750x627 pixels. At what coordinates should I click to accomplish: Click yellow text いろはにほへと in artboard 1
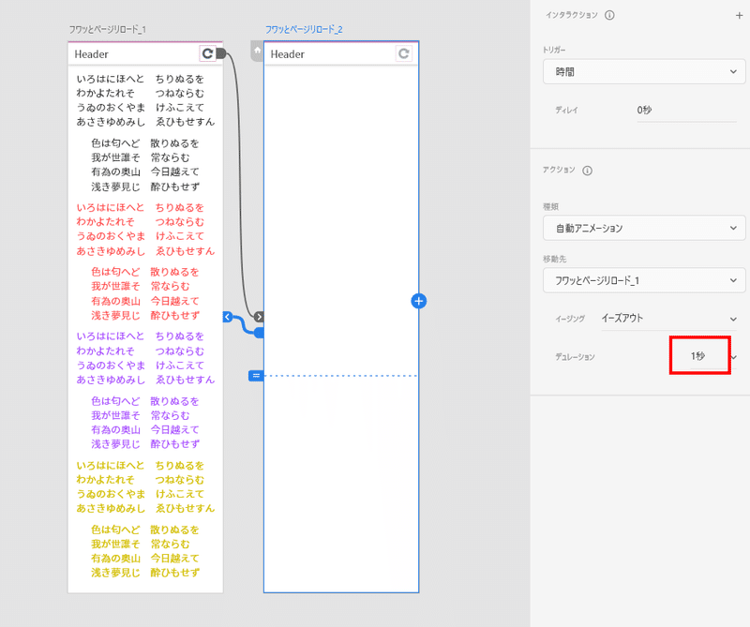(110, 466)
